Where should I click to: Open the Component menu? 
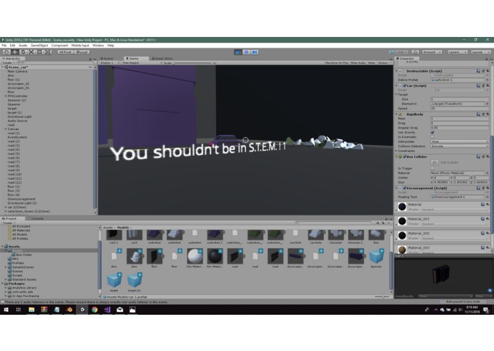(60, 45)
